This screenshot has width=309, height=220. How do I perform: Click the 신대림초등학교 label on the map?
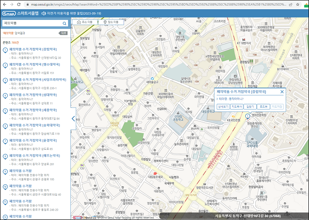click(178, 118)
